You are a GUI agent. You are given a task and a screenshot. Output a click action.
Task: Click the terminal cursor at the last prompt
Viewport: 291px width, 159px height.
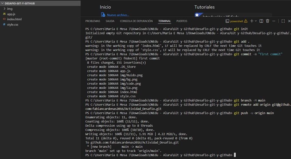[235, 155]
